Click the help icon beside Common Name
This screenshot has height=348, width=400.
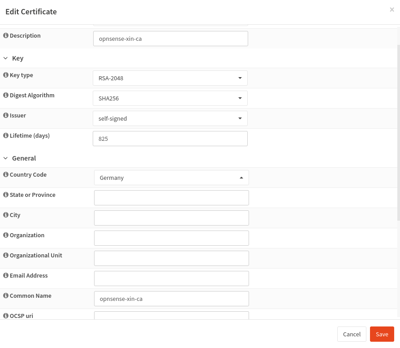tap(6, 296)
